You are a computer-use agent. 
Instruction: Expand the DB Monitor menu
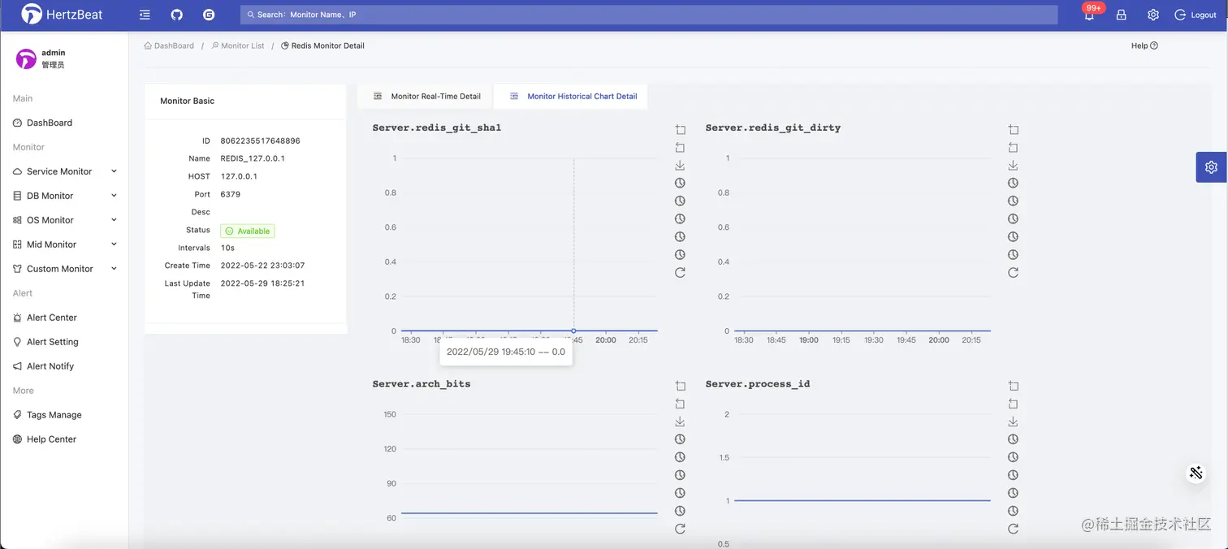click(x=65, y=196)
